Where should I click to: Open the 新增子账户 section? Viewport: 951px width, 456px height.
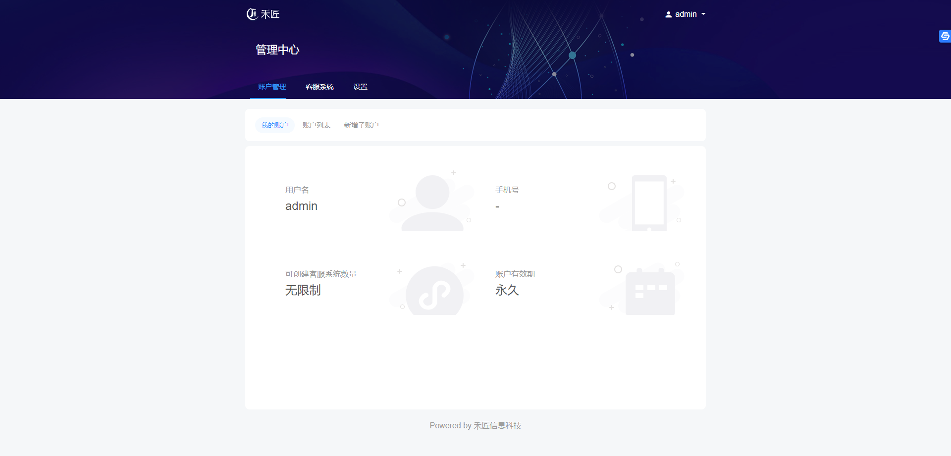click(x=361, y=125)
